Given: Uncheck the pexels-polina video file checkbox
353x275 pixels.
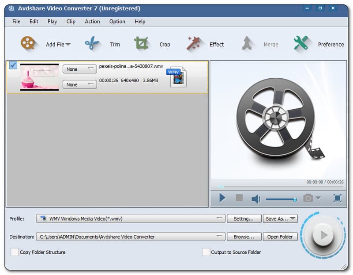Looking at the screenshot, I should [13, 65].
